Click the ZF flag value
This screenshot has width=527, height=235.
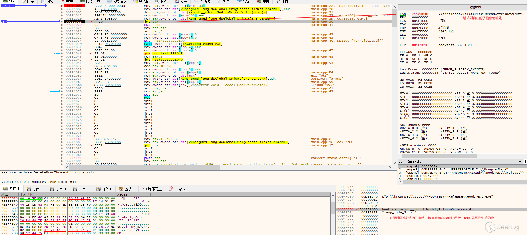[407, 55]
